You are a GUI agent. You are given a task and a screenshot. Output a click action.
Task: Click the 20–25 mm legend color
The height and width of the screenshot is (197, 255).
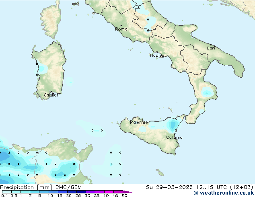point(72,192)
